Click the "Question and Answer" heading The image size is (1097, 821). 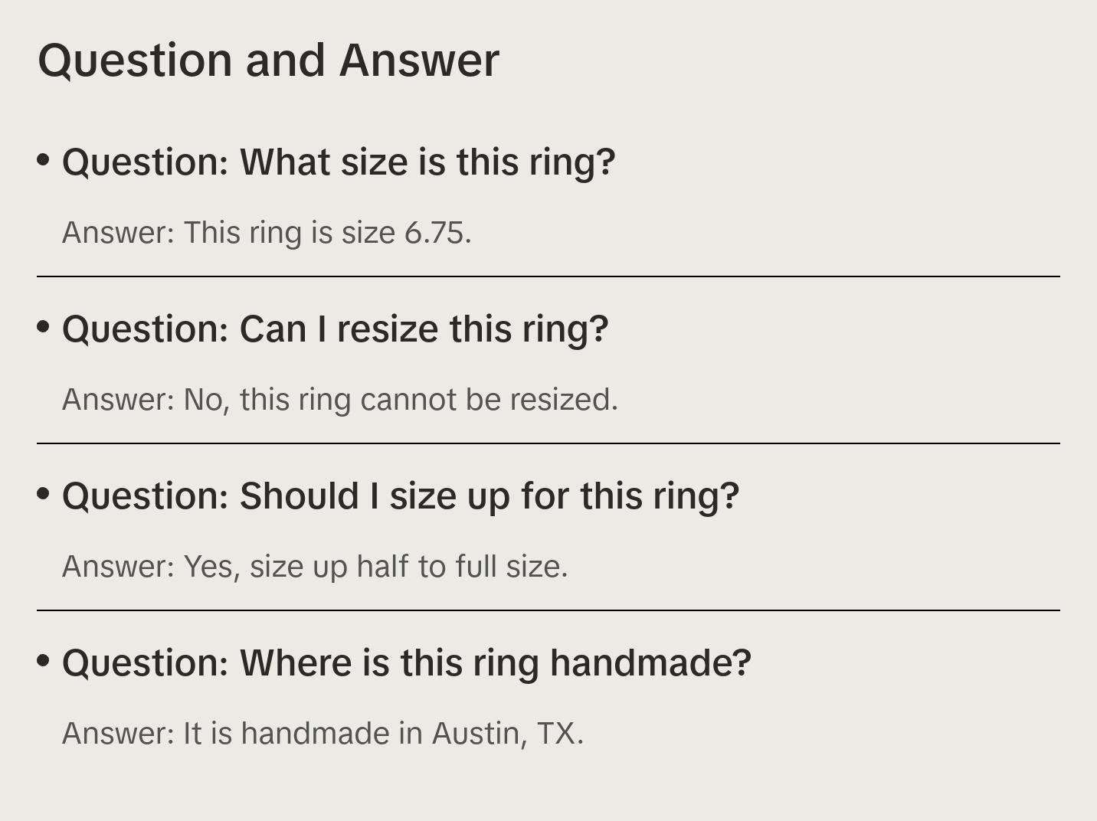[268, 60]
